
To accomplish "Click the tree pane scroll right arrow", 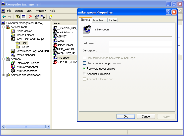I will click(48, 127).
